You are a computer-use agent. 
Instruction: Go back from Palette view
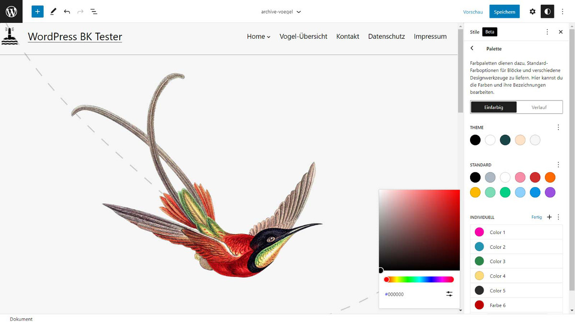pyautogui.click(x=472, y=48)
